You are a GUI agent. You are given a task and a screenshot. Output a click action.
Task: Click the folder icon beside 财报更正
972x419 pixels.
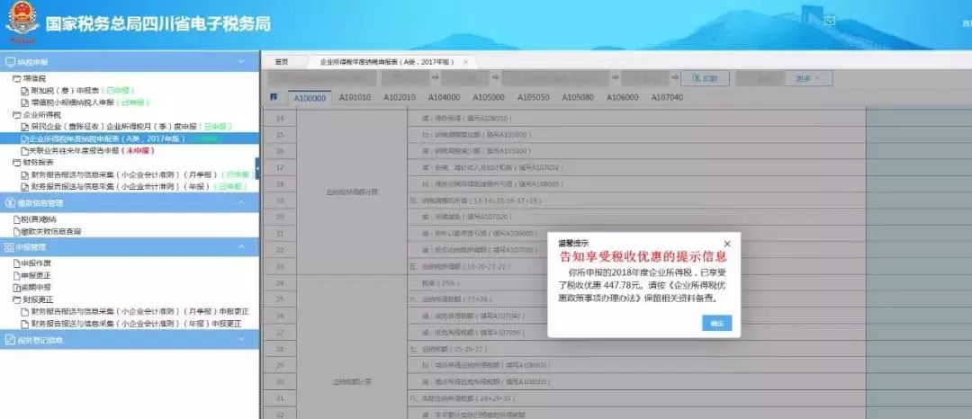(17, 299)
